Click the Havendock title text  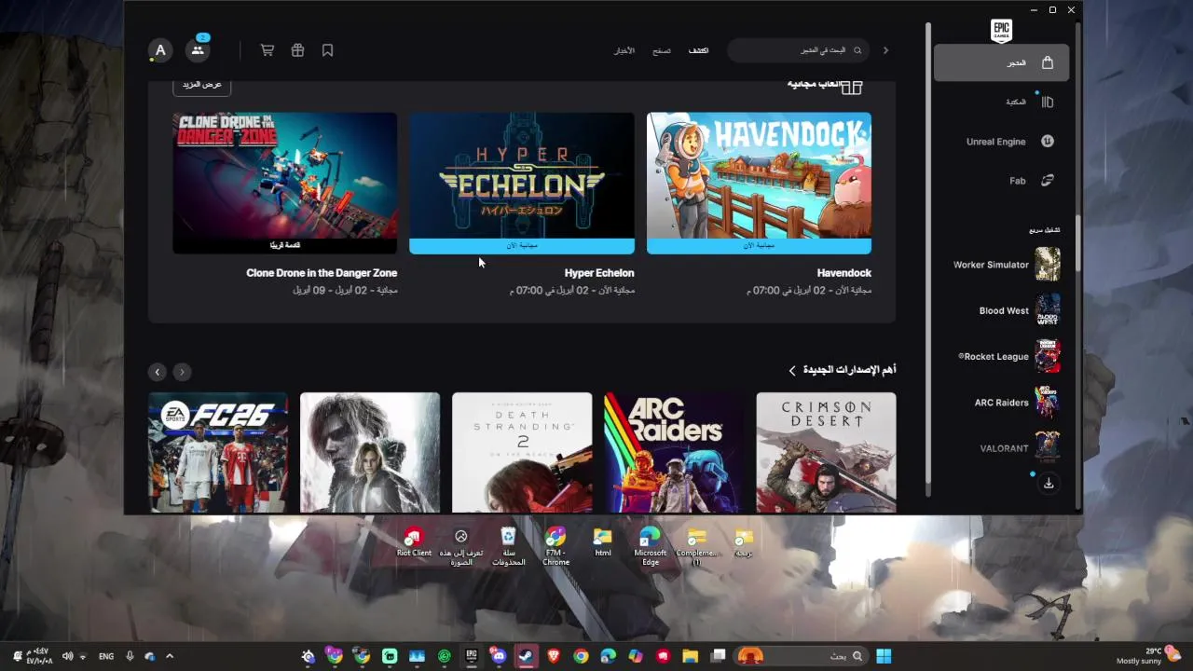[844, 273]
